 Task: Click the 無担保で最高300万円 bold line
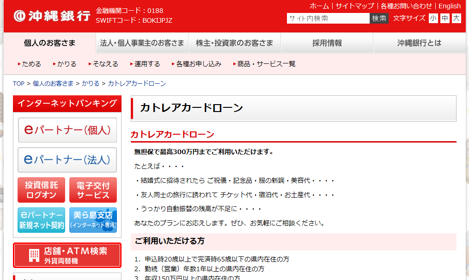(204, 152)
